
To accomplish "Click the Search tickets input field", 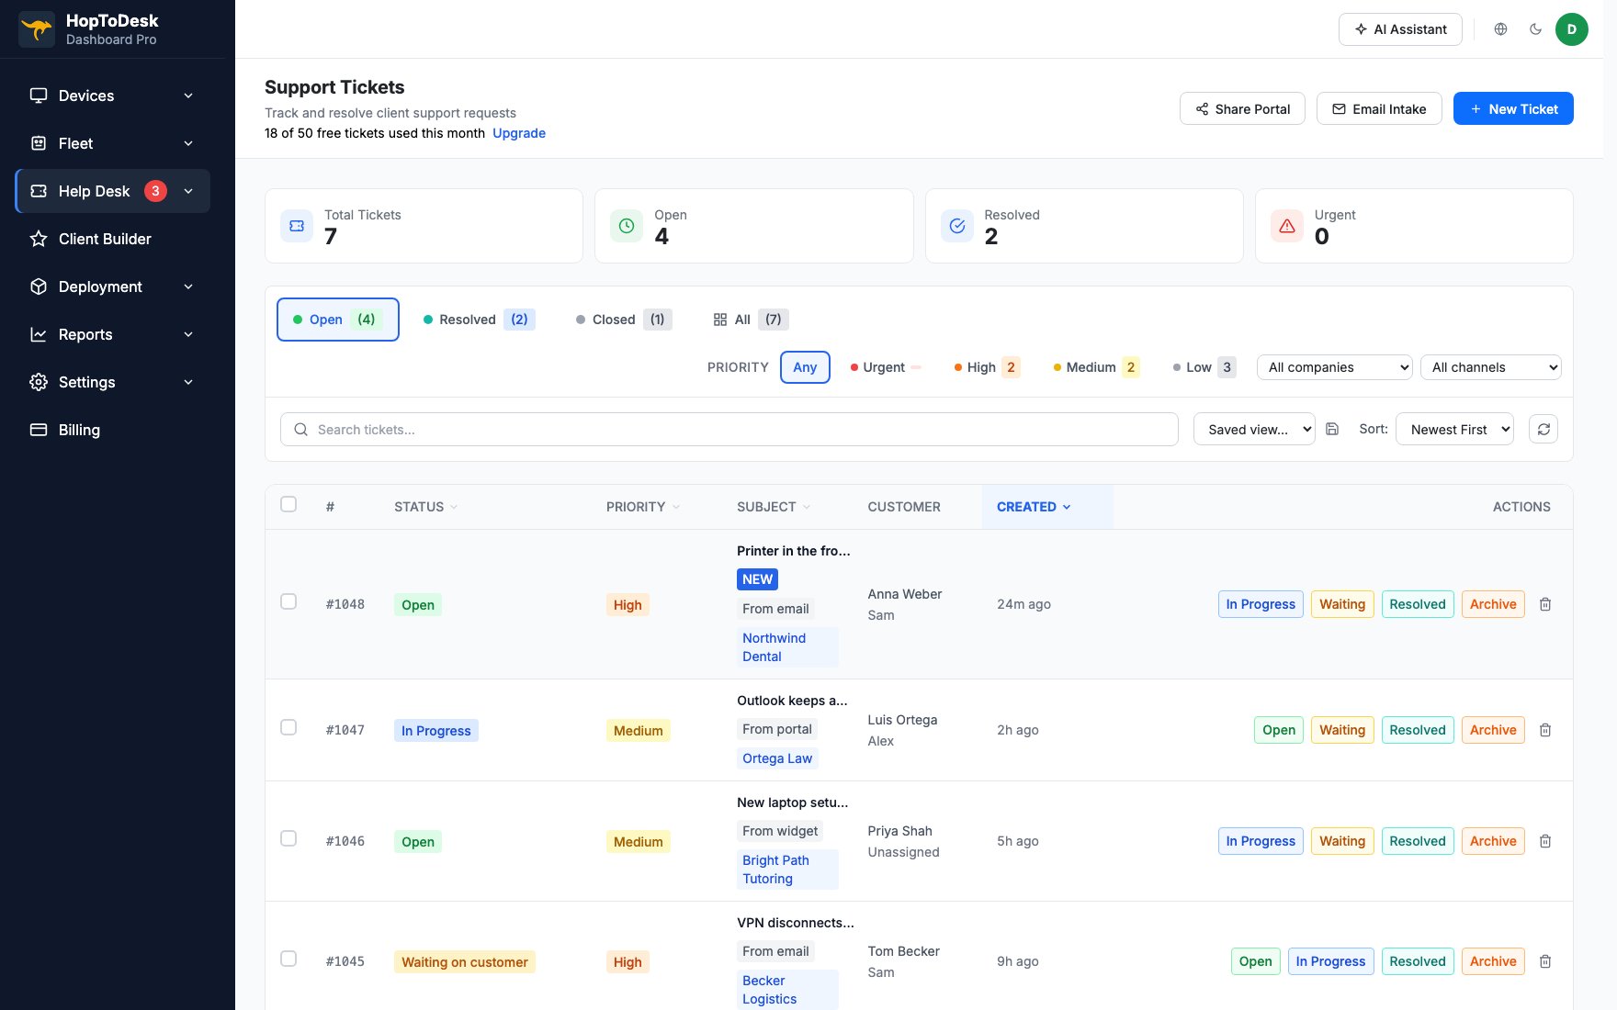I will (x=729, y=429).
